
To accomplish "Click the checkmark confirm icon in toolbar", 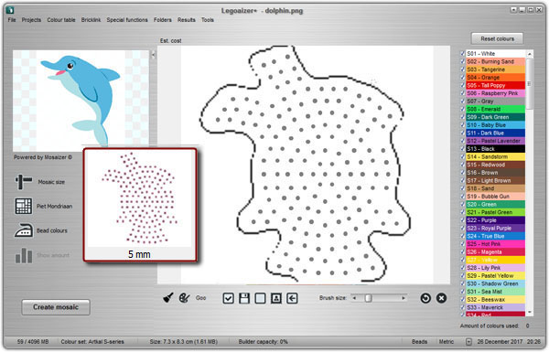I will click(228, 298).
